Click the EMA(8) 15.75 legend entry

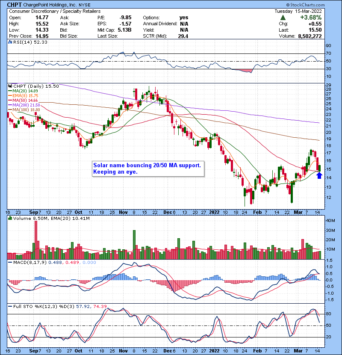25,96
